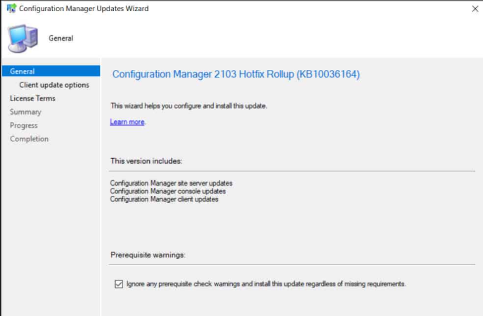Toggle the ignore prerequisite check warnings checkbox

(119, 284)
